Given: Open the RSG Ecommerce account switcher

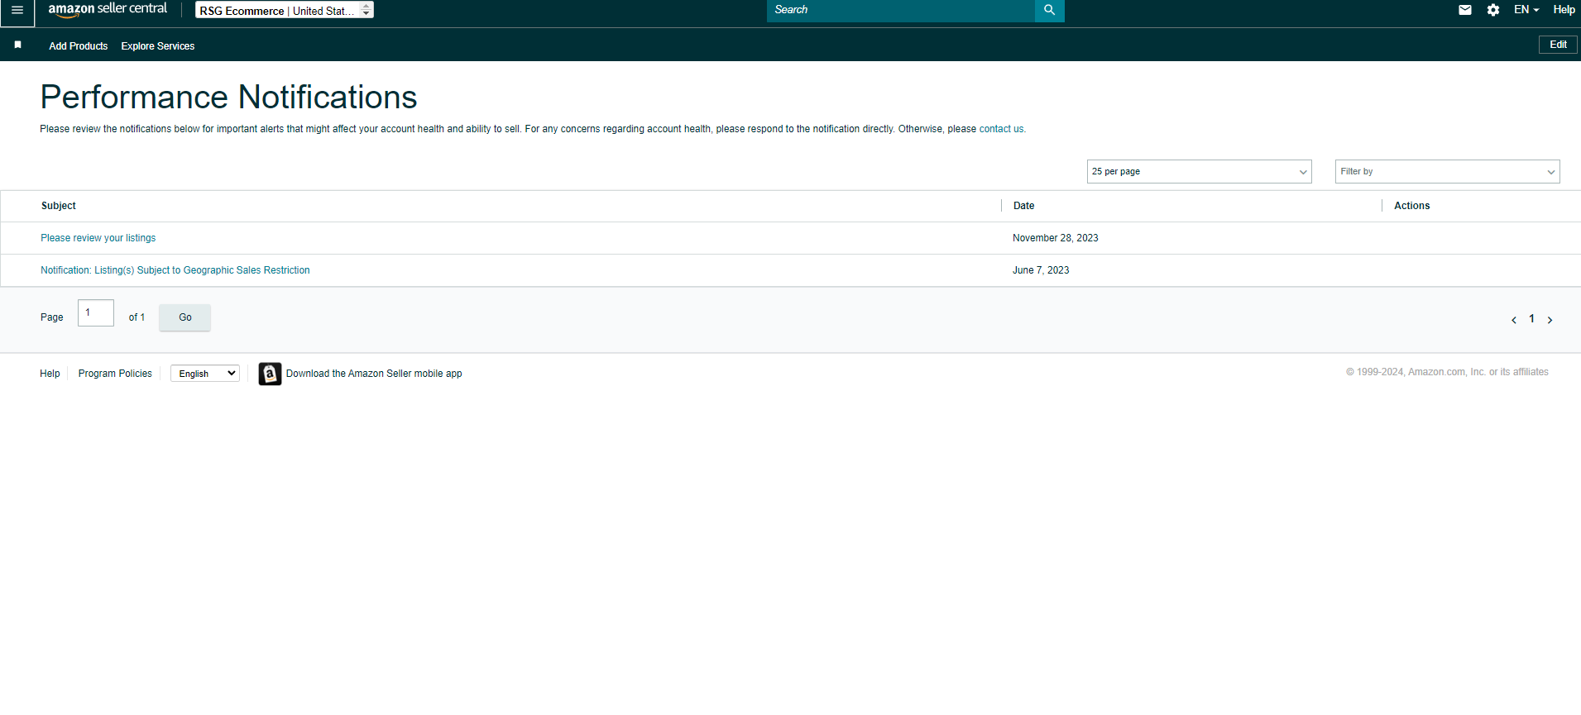Looking at the screenshot, I should pos(285,10).
